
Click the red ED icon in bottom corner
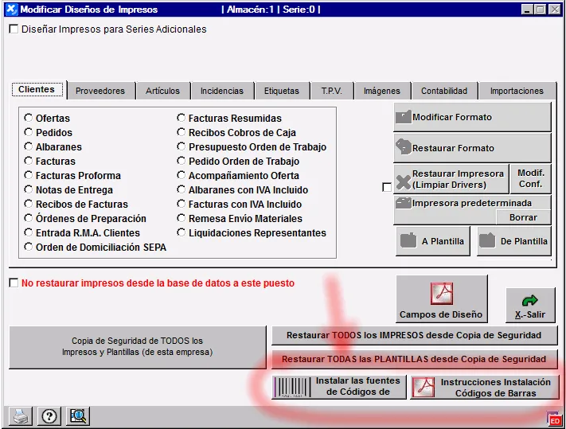tap(555, 419)
